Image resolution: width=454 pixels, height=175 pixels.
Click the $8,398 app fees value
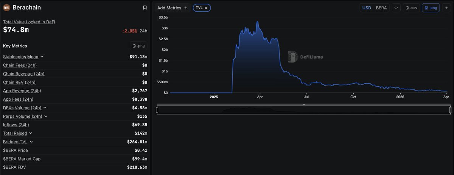pos(140,99)
